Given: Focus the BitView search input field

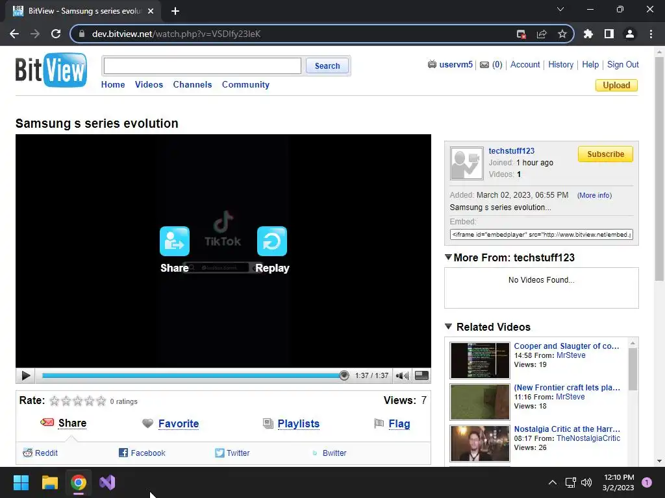Looking at the screenshot, I should [x=203, y=65].
